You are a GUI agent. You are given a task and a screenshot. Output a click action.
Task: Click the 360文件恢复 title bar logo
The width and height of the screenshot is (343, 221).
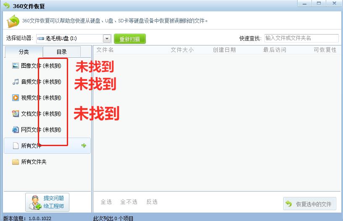7,5
